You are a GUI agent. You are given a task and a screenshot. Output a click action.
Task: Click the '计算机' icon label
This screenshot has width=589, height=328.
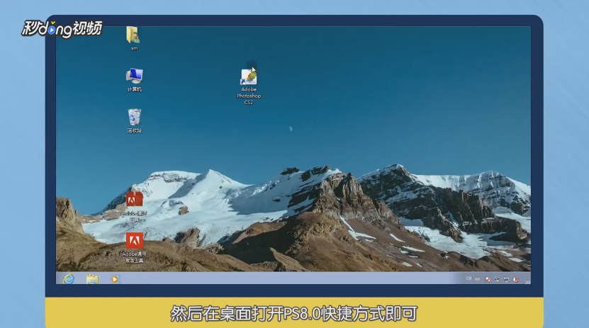click(x=135, y=89)
